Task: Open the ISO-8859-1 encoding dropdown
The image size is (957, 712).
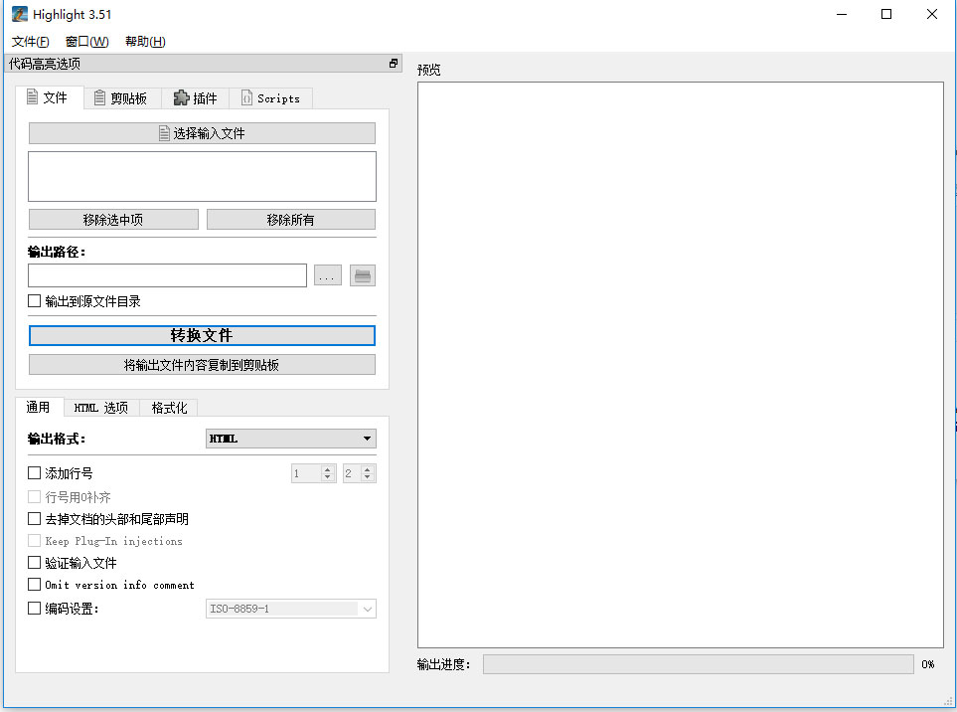Action: coord(290,609)
